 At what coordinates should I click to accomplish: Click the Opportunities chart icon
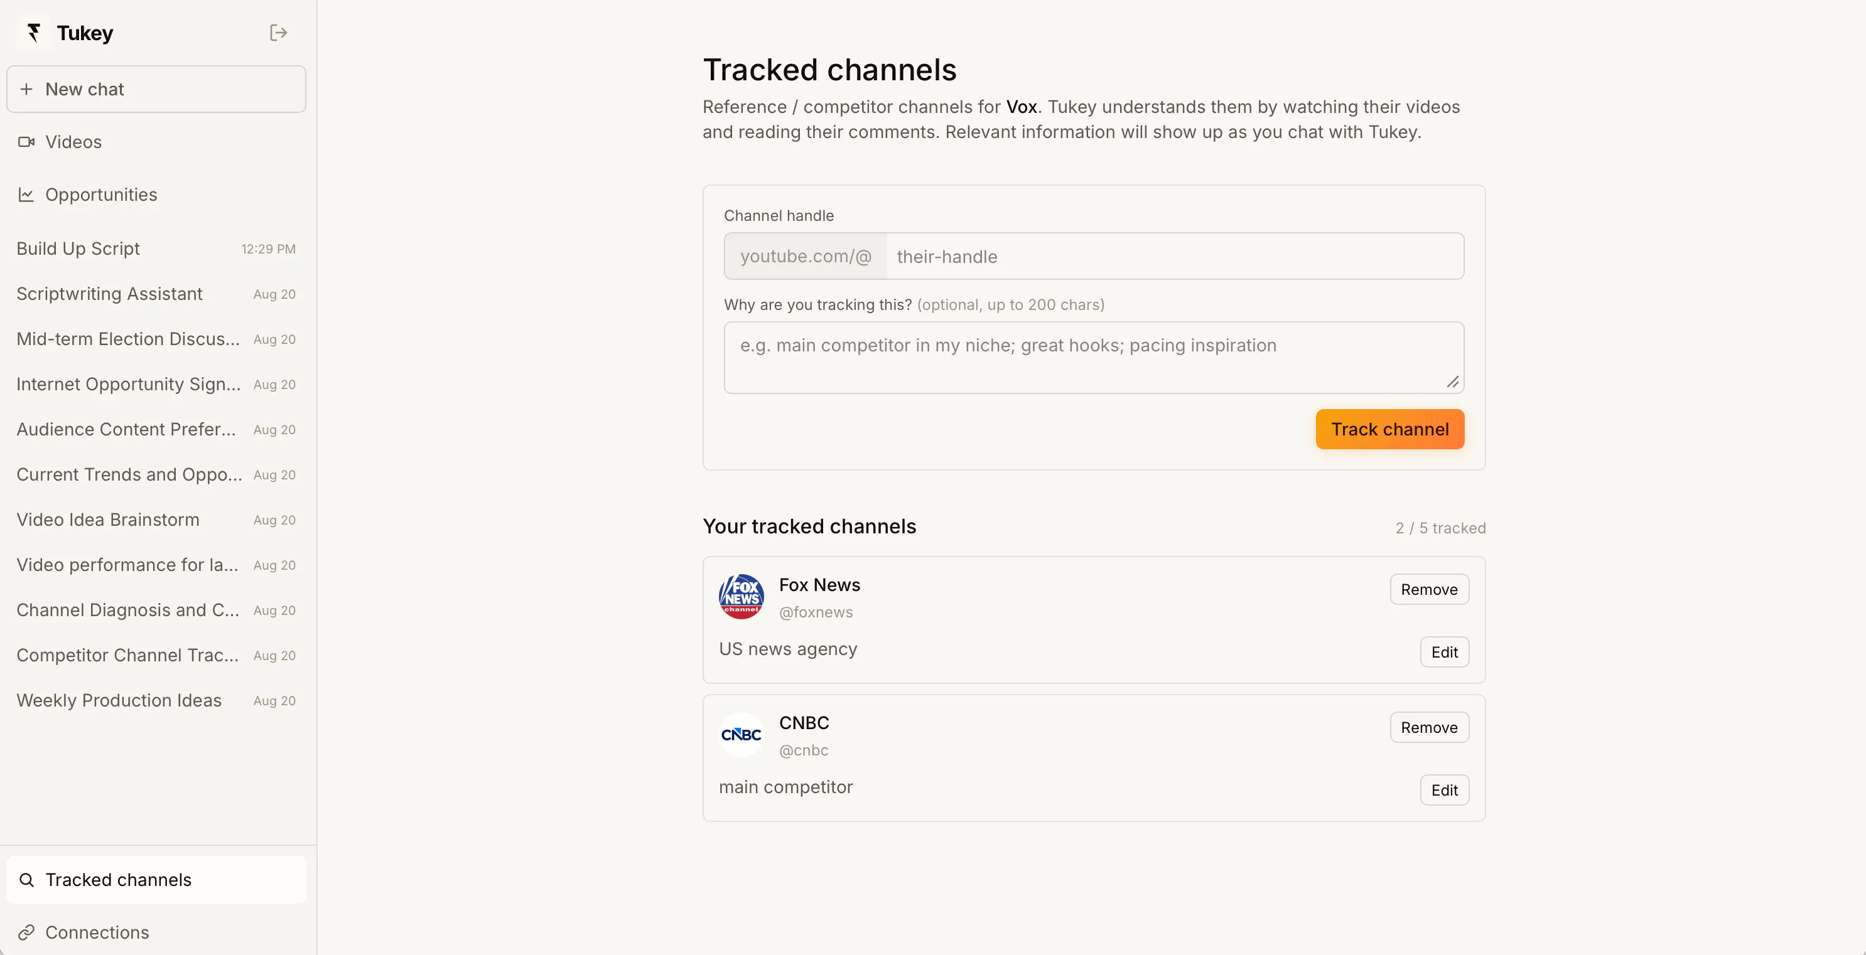(26, 195)
